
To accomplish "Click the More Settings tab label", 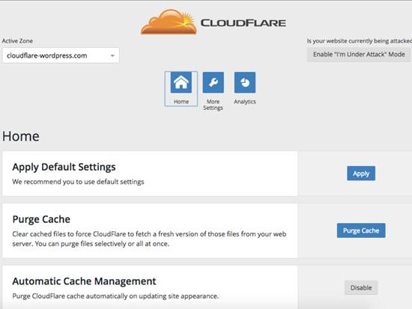I will coord(213,105).
